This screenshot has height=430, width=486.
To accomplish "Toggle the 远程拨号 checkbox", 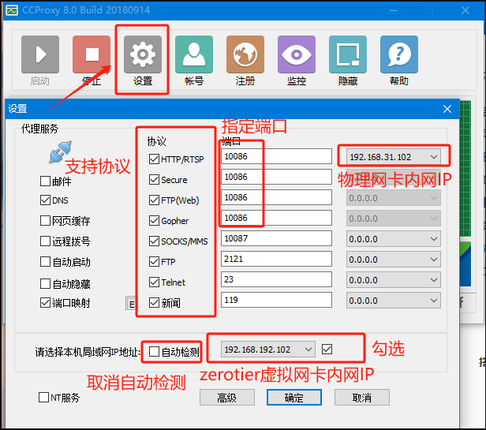I will pyautogui.click(x=45, y=241).
